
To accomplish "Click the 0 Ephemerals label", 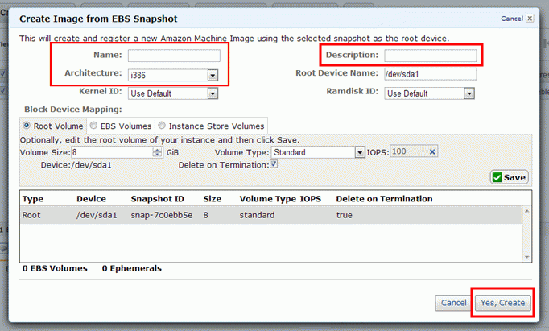I will click(x=132, y=268).
